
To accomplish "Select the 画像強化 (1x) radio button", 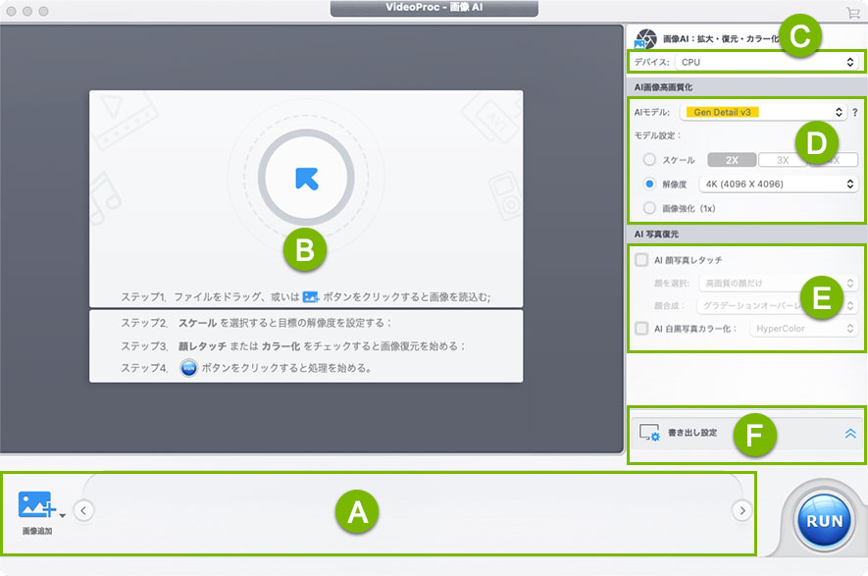I will point(649,208).
